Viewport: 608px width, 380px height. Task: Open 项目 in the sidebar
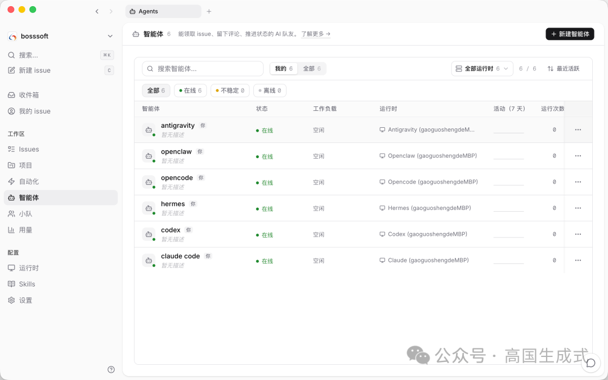pos(61,165)
